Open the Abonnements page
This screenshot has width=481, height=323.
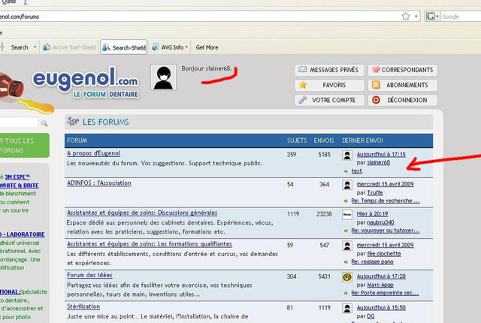(x=403, y=85)
